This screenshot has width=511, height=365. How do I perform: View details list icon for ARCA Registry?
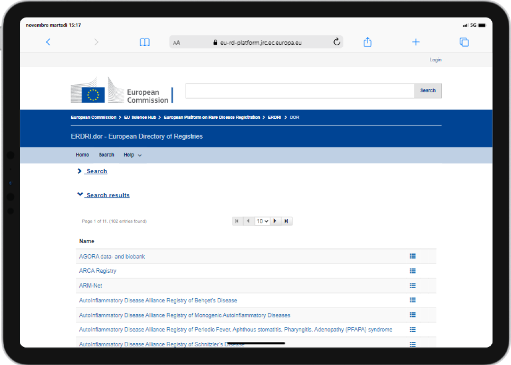pyautogui.click(x=412, y=271)
